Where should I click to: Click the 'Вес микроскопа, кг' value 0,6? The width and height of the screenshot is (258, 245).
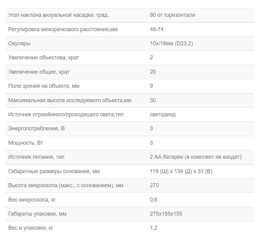point(154,200)
